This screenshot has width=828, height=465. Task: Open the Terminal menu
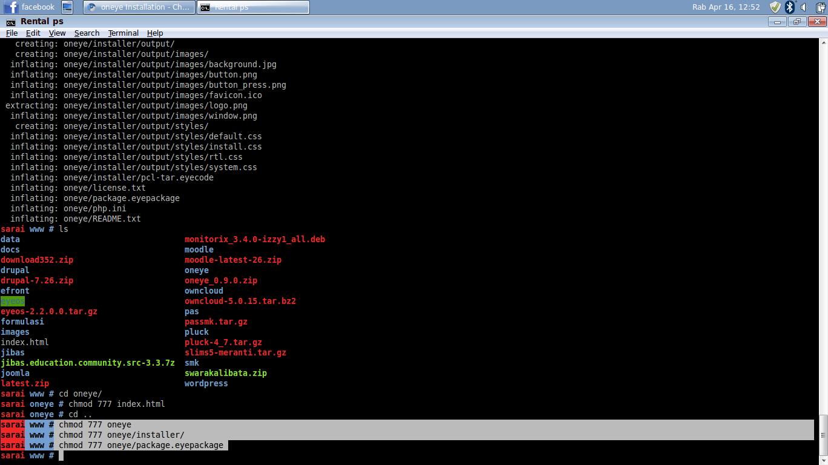(x=123, y=33)
